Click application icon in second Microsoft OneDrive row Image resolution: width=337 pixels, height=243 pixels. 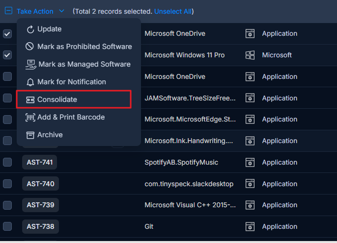tap(250, 76)
